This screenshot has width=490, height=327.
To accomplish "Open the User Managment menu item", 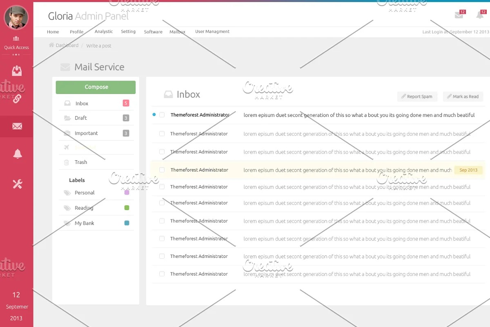I will point(212,31).
